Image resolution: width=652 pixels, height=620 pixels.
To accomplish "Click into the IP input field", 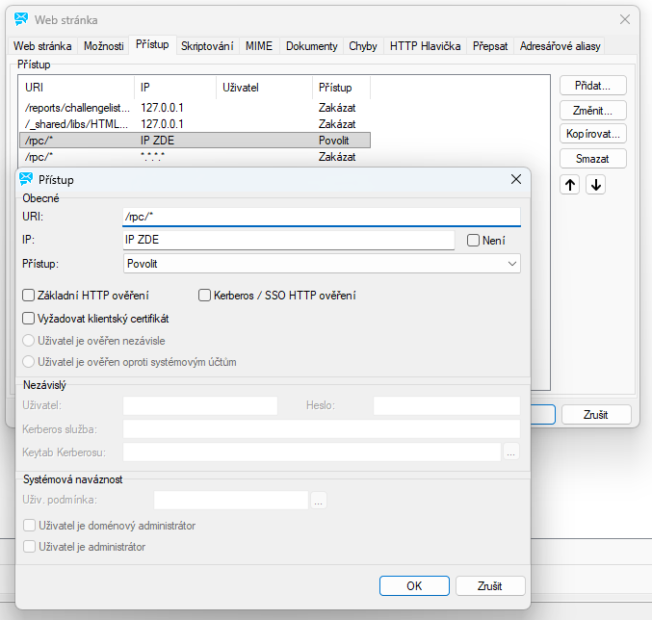I will (x=289, y=240).
